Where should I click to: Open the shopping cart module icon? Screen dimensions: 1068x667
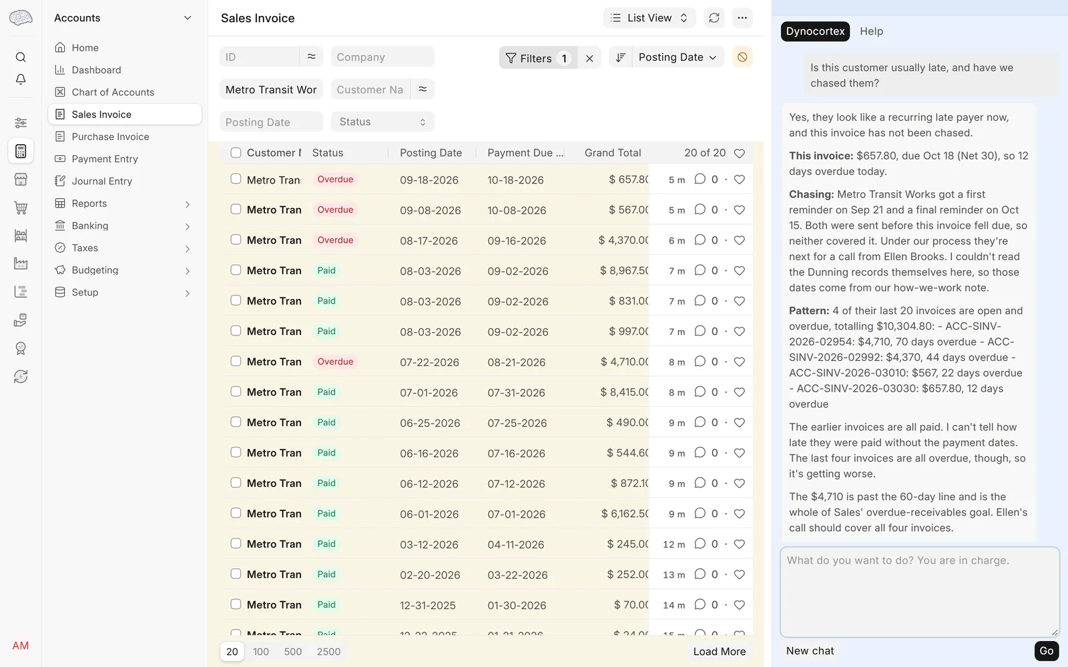pos(21,207)
